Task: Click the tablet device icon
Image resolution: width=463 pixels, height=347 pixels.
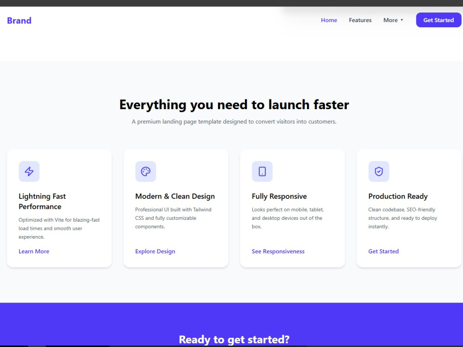Action: click(x=262, y=172)
